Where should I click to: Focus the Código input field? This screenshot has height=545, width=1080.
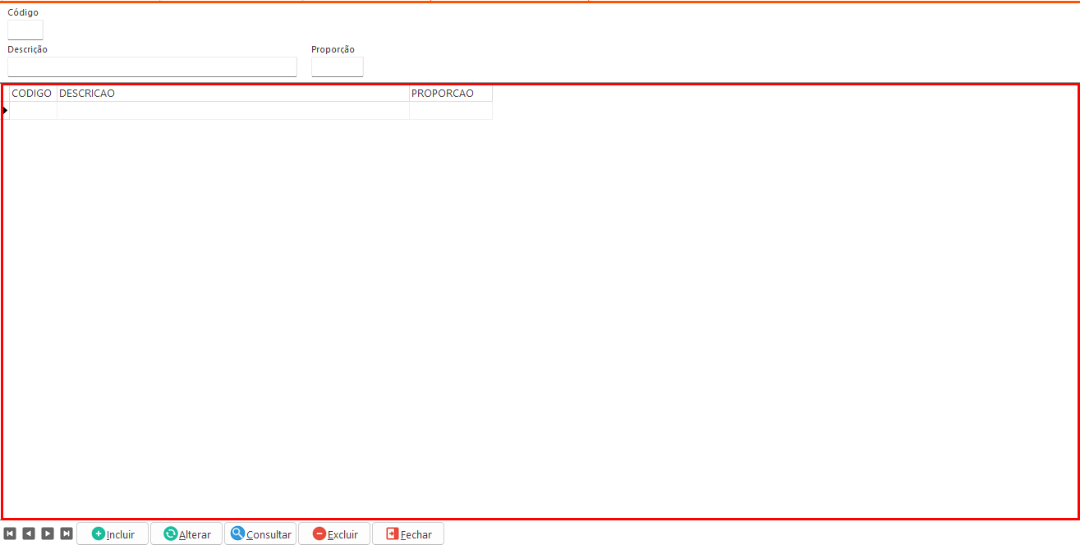(25, 30)
